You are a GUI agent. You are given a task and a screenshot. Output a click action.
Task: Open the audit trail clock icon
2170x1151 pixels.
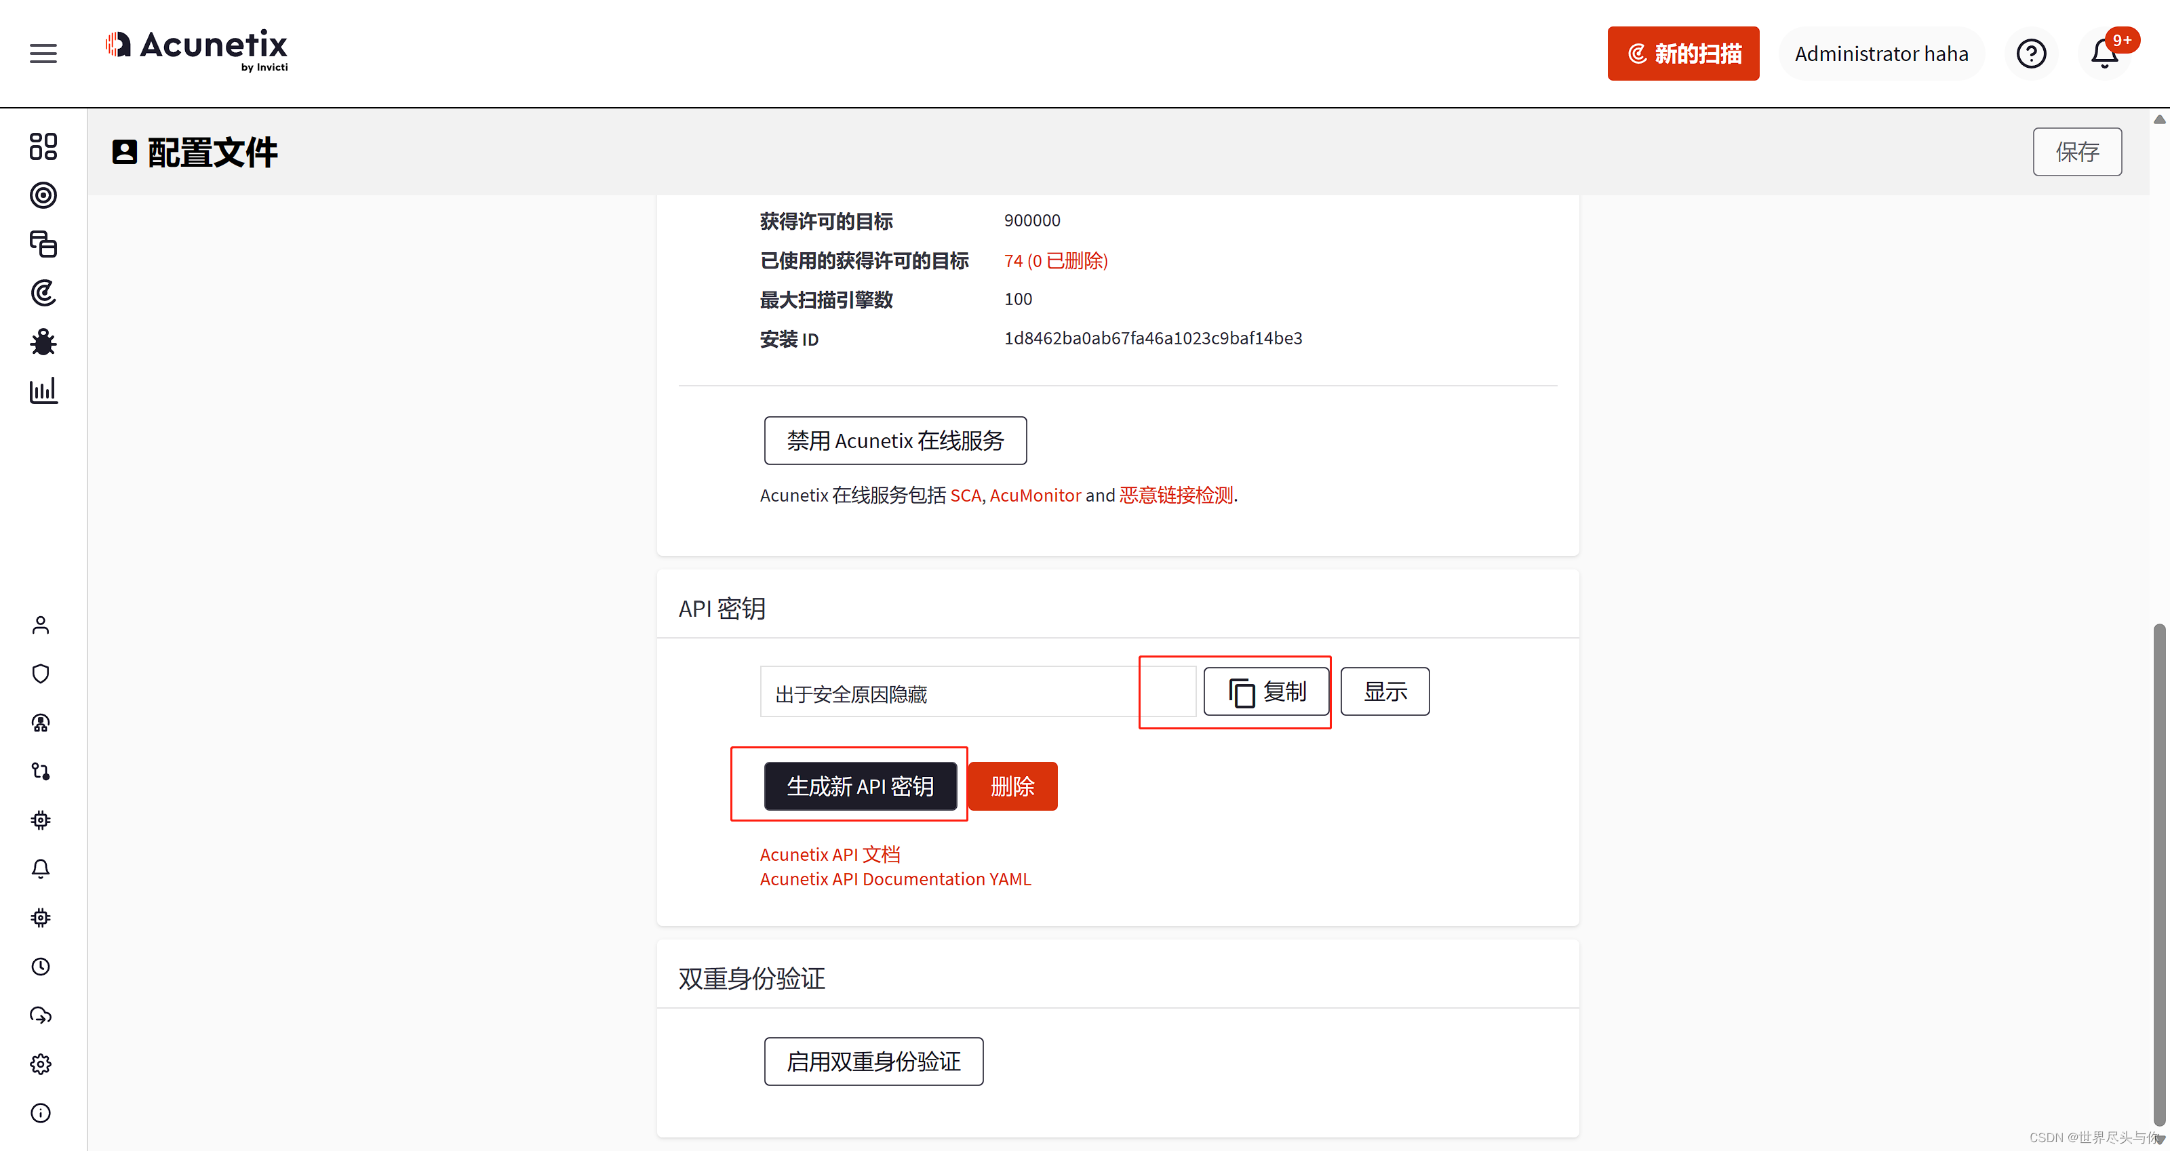pos(41,967)
